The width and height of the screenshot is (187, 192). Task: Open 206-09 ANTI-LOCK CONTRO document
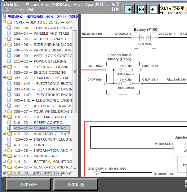pyautogui.click(x=43, y=56)
